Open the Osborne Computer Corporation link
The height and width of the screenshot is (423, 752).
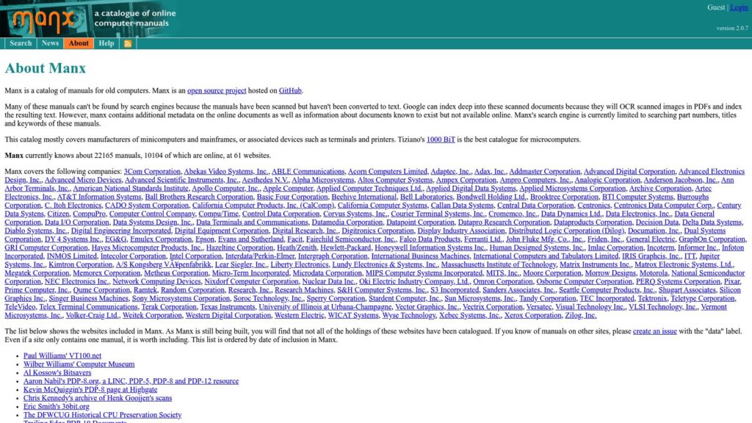pyautogui.click(x=584, y=281)
